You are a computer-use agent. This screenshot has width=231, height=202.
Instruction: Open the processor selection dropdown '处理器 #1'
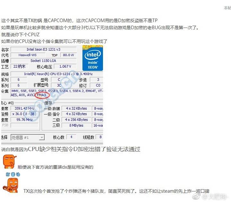coord(28,137)
